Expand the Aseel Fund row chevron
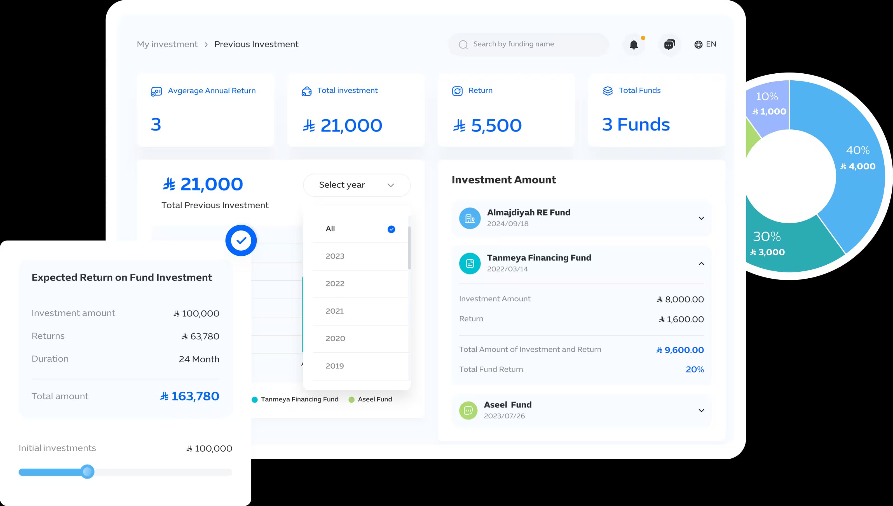The image size is (893, 506). click(x=701, y=411)
